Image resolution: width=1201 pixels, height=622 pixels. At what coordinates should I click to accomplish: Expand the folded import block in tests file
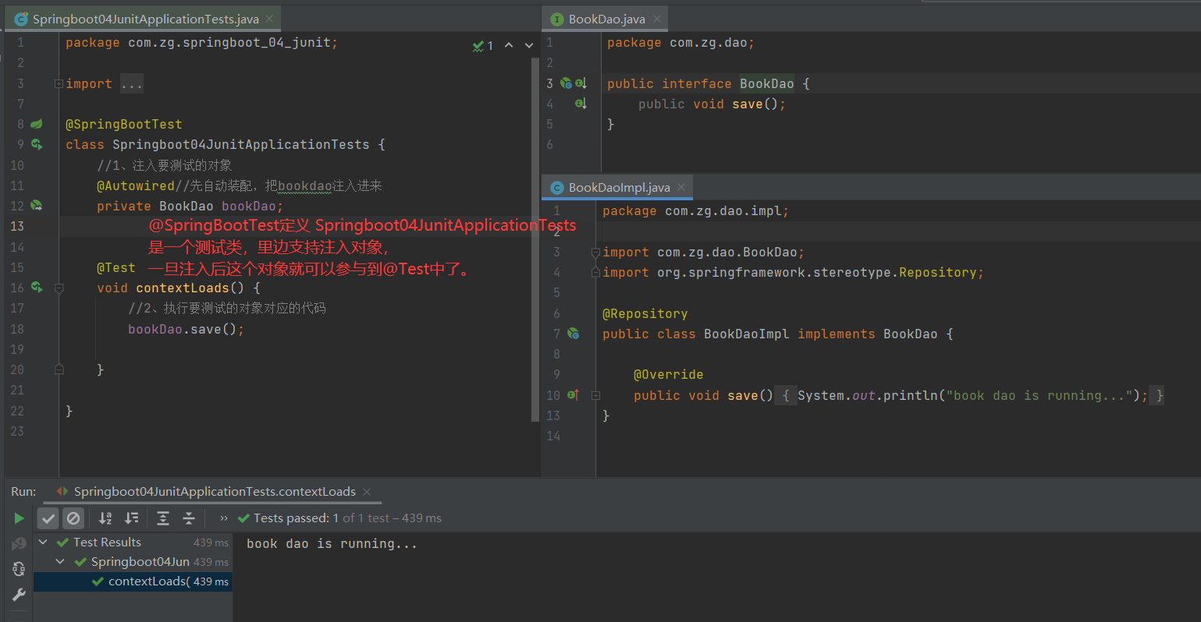59,84
